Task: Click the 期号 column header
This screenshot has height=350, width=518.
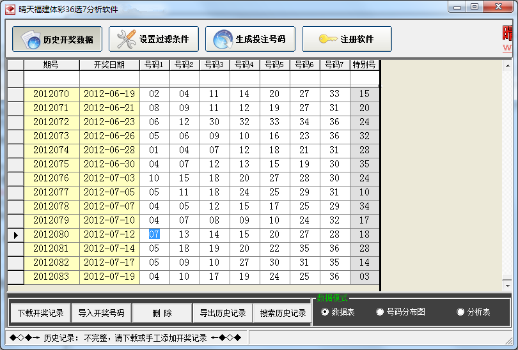Action: [x=52, y=65]
